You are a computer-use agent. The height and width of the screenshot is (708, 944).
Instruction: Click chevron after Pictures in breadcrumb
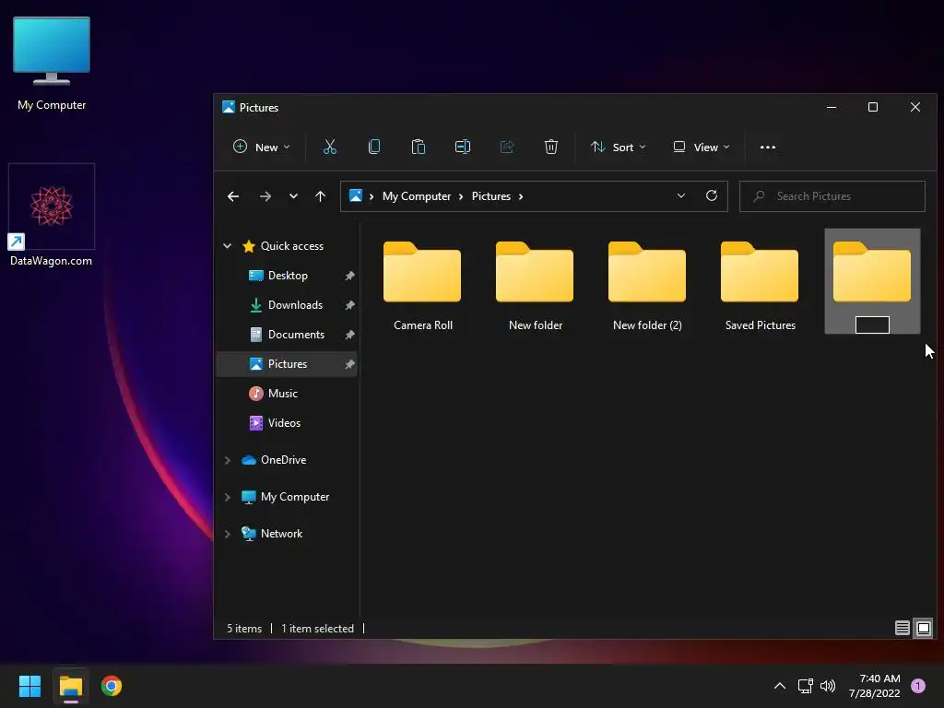[x=521, y=196]
